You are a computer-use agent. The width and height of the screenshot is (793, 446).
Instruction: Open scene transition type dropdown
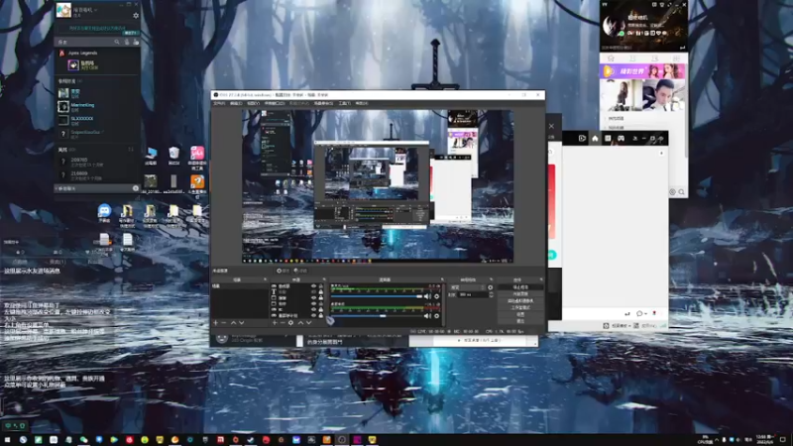[x=467, y=287]
